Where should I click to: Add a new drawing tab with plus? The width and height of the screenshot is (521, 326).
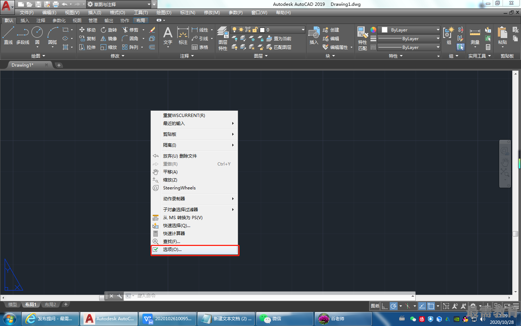tap(59, 65)
